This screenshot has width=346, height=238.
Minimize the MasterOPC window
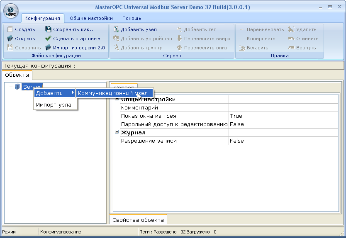(x=320, y=7)
